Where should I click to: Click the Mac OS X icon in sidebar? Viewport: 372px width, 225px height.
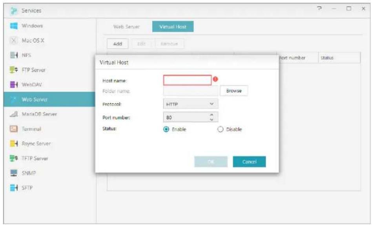14,40
